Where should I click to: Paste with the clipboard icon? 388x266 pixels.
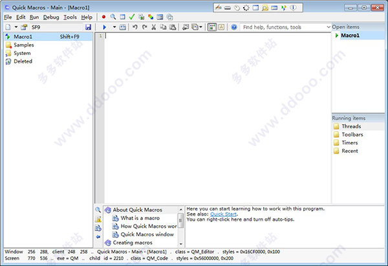173,27
